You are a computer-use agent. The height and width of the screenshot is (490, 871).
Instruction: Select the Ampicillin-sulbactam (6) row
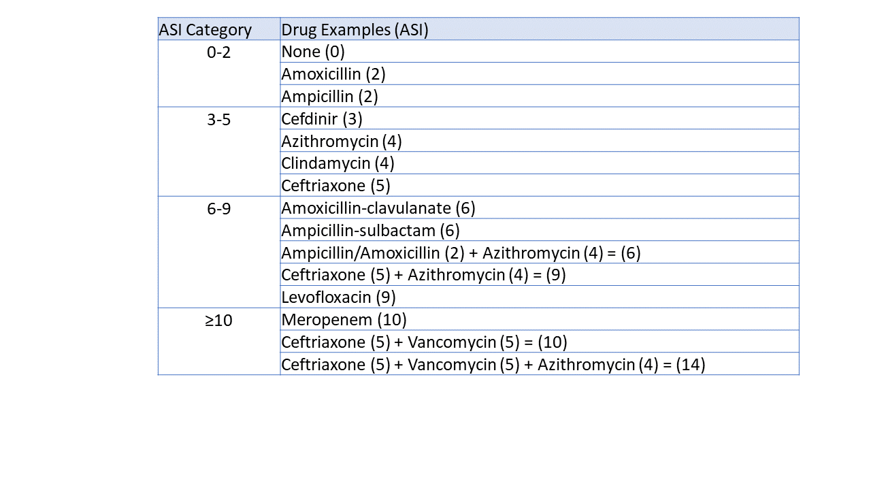tap(540, 230)
